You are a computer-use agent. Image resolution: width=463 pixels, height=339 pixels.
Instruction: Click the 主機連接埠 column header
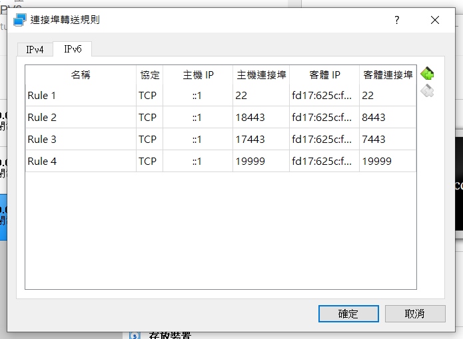pyautogui.click(x=260, y=75)
